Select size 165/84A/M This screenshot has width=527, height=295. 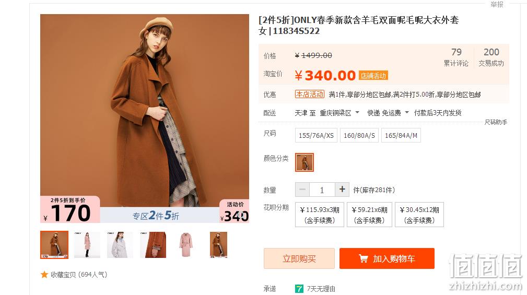[401, 135]
